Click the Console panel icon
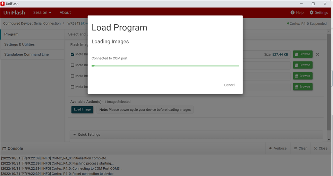333x176 pixels. [4, 149]
